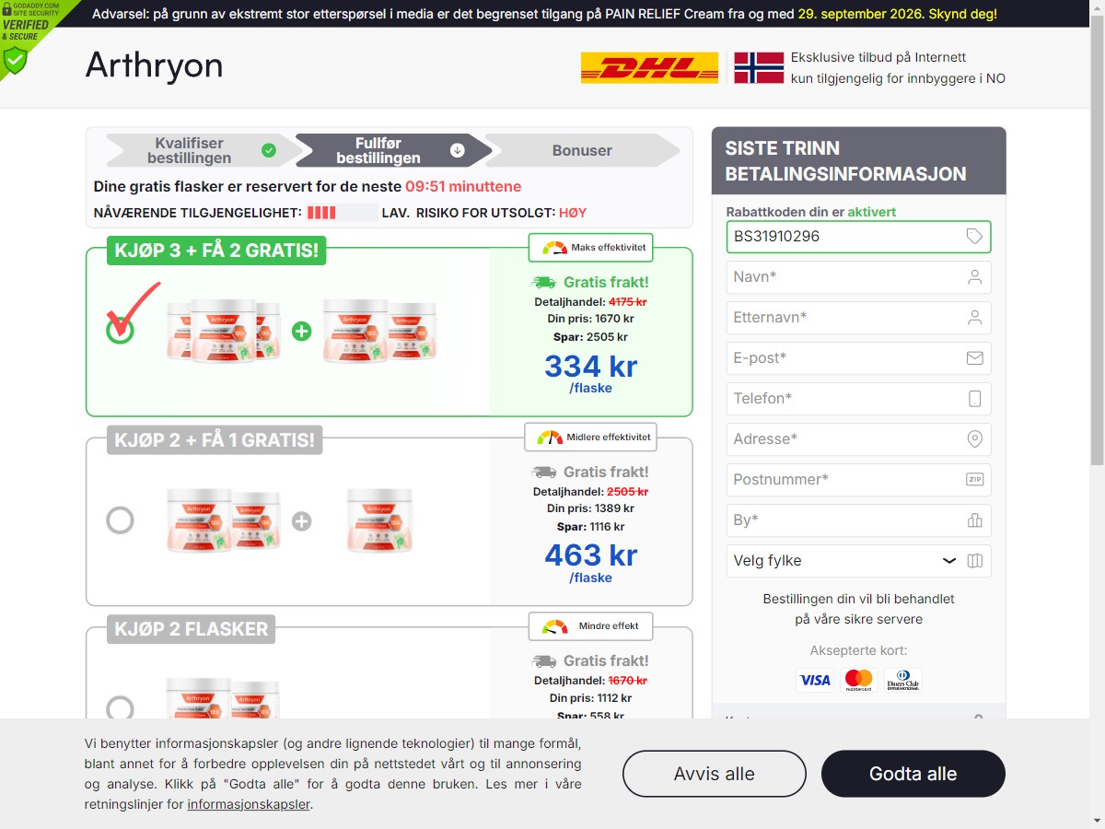Click the Midlere effektivitet gauge icon

[x=550, y=438]
